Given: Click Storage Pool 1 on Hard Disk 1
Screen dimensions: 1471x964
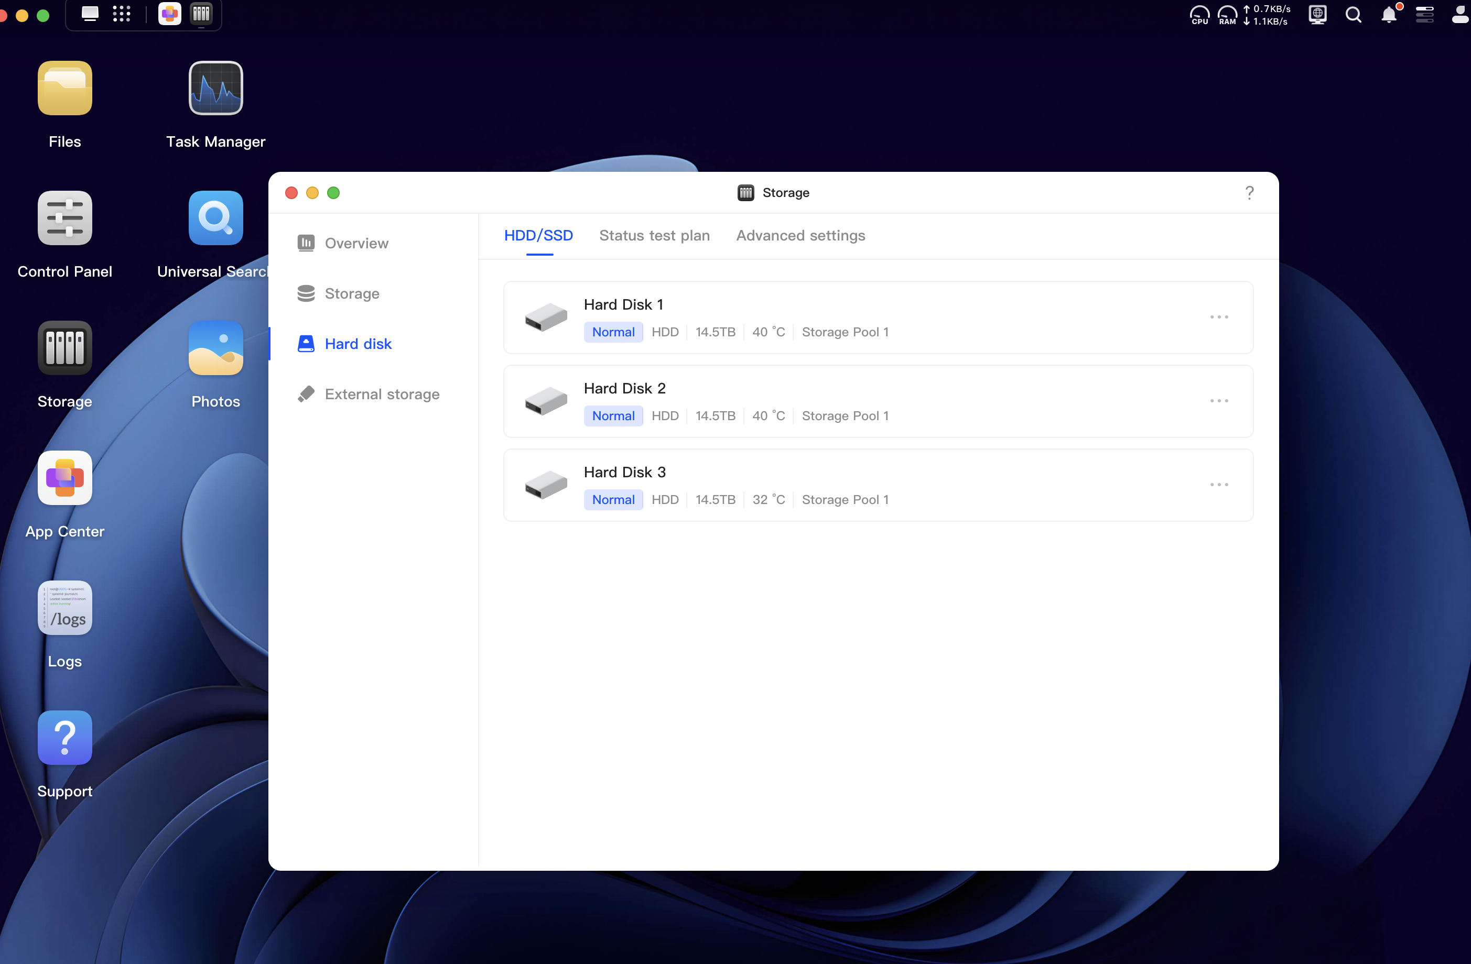Looking at the screenshot, I should (x=846, y=332).
